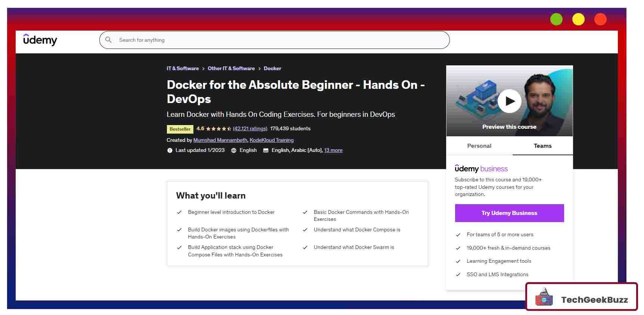Click the last updated badge icon
644x315 pixels.
tap(170, 150)
